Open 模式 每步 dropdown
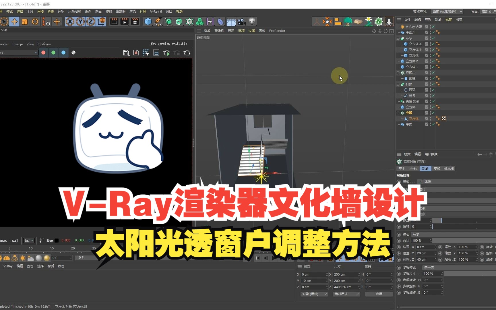 [454, 235]
